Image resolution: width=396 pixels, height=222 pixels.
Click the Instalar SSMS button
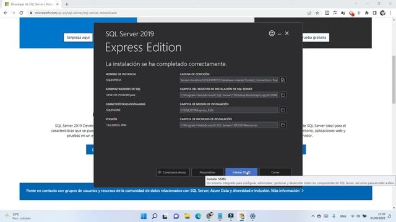coord(241,173)
